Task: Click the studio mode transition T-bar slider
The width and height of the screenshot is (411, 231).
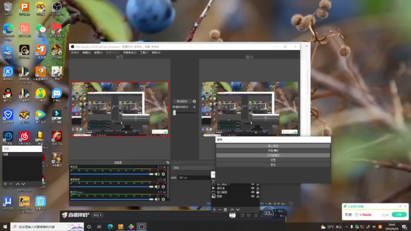Action: tap(184, 112)
